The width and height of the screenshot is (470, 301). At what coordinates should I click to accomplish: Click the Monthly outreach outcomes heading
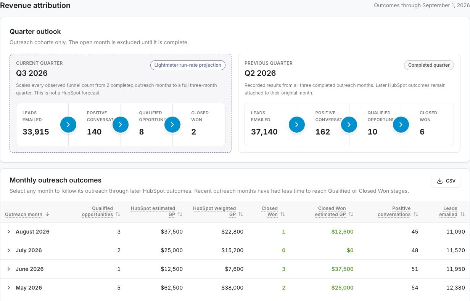click(x=56, y=180)
